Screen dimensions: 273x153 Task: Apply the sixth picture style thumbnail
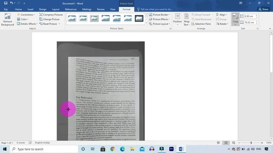128,18
